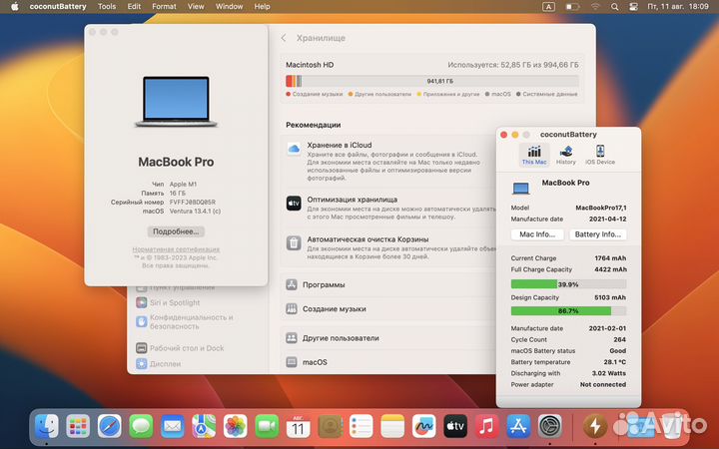Open Mail from the Dock

click(173, 427)
